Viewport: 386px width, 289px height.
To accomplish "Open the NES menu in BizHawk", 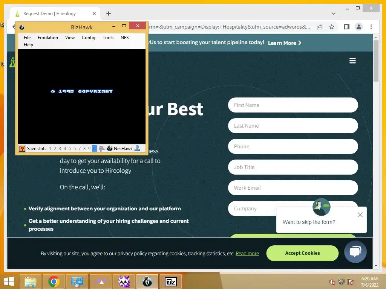I will pyautogui.click(x=124, y=38).
